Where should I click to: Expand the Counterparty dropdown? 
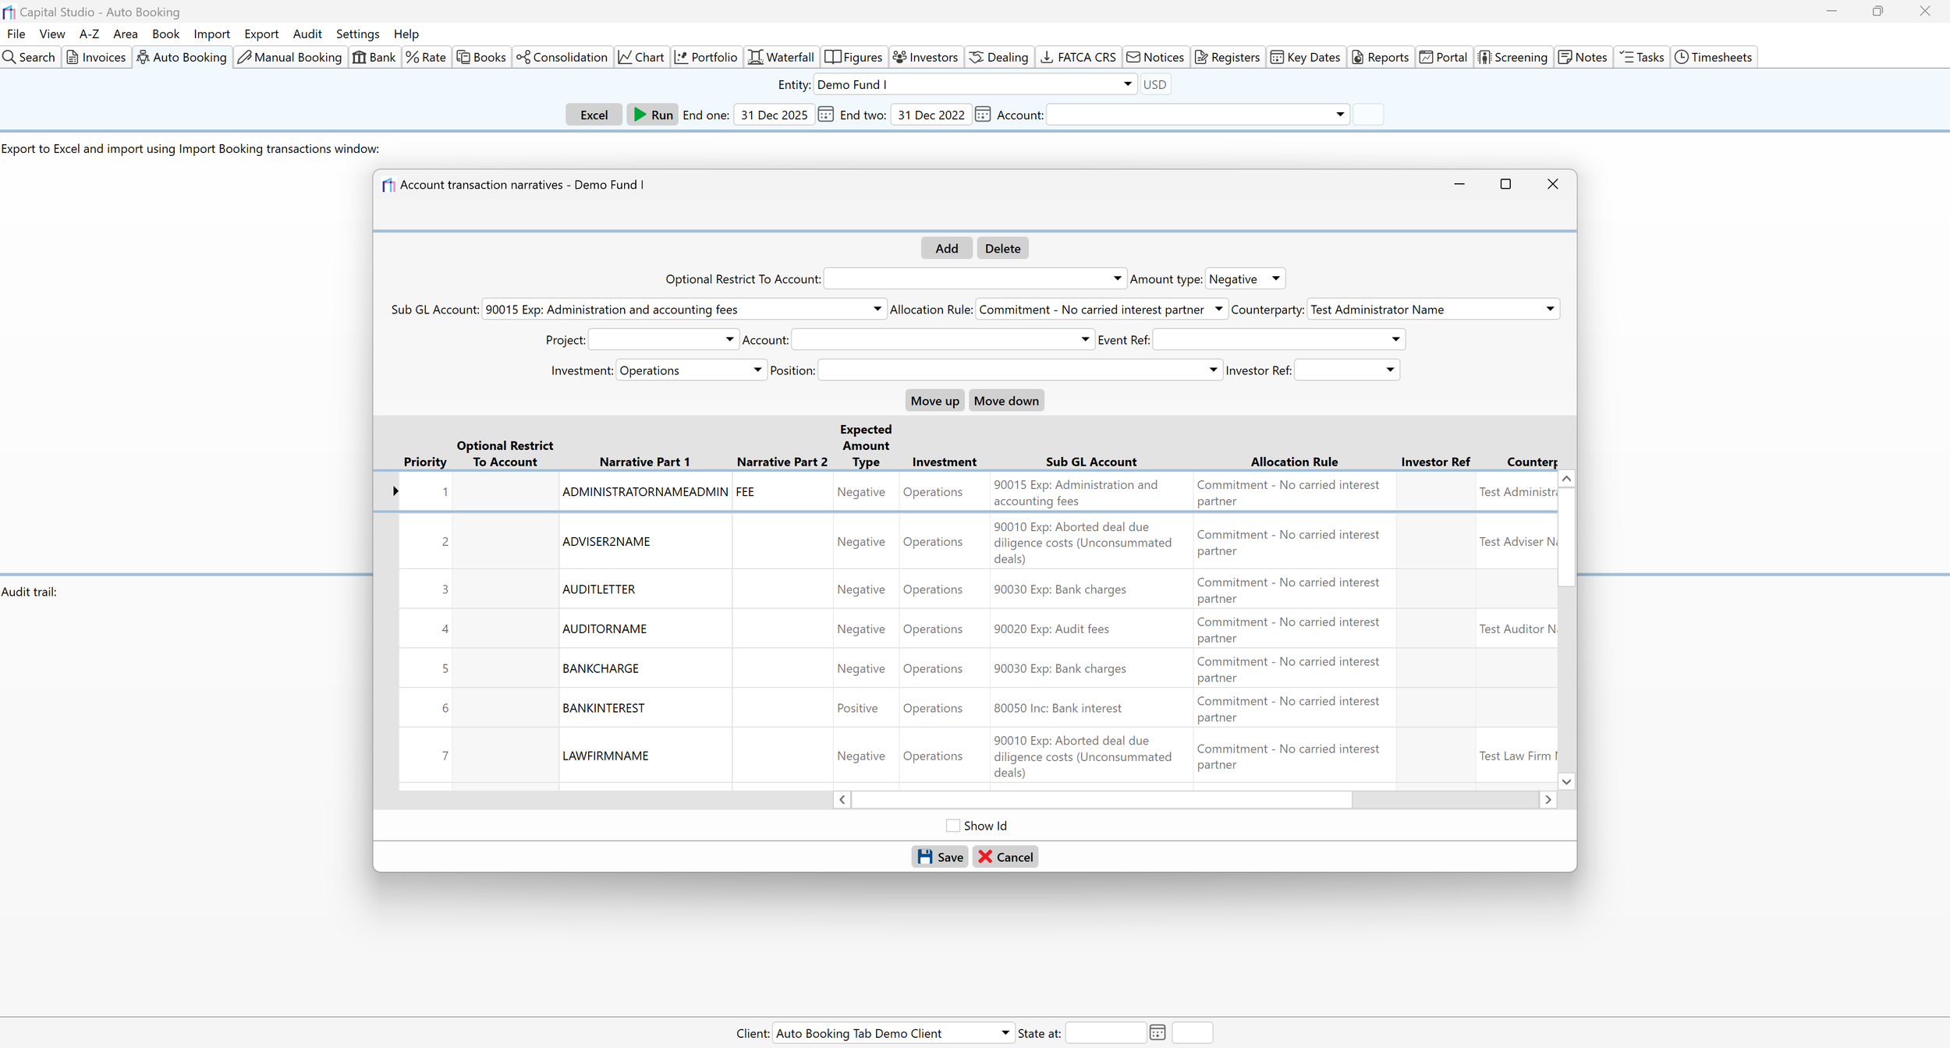click(x=1549, y=309)
